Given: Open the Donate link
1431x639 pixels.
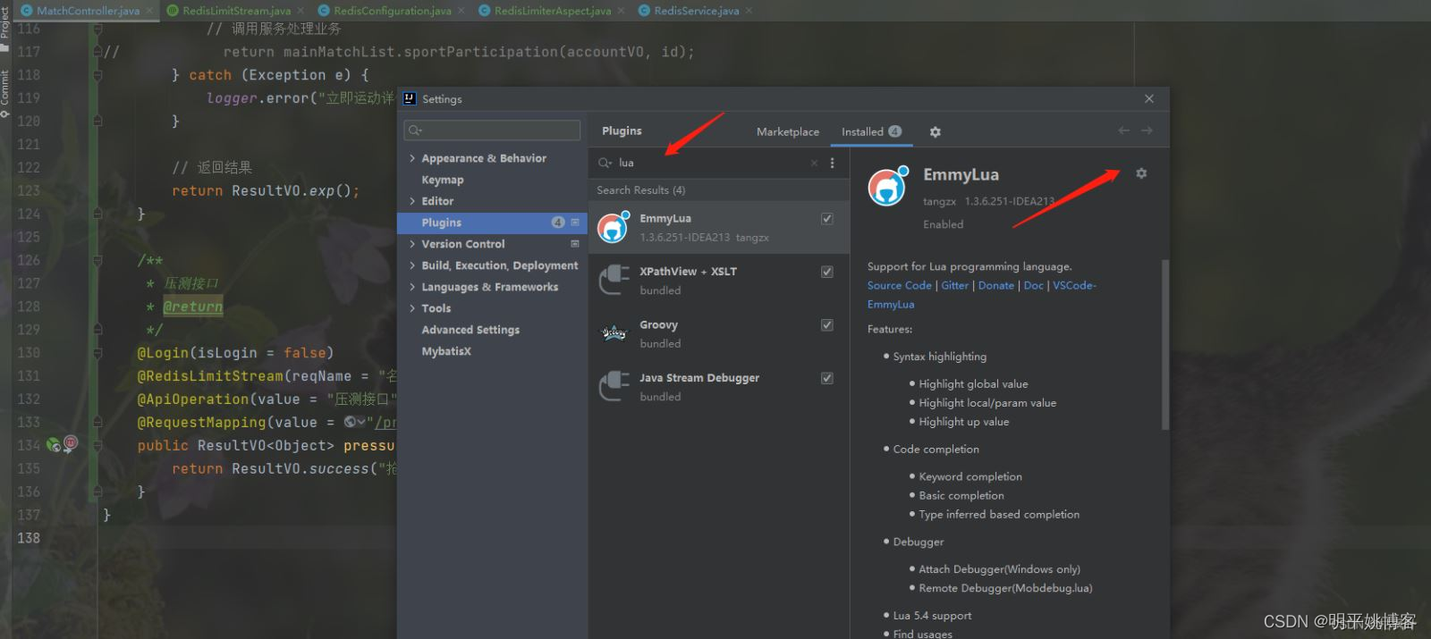Looking at the screenshot, I should point(995,285).
